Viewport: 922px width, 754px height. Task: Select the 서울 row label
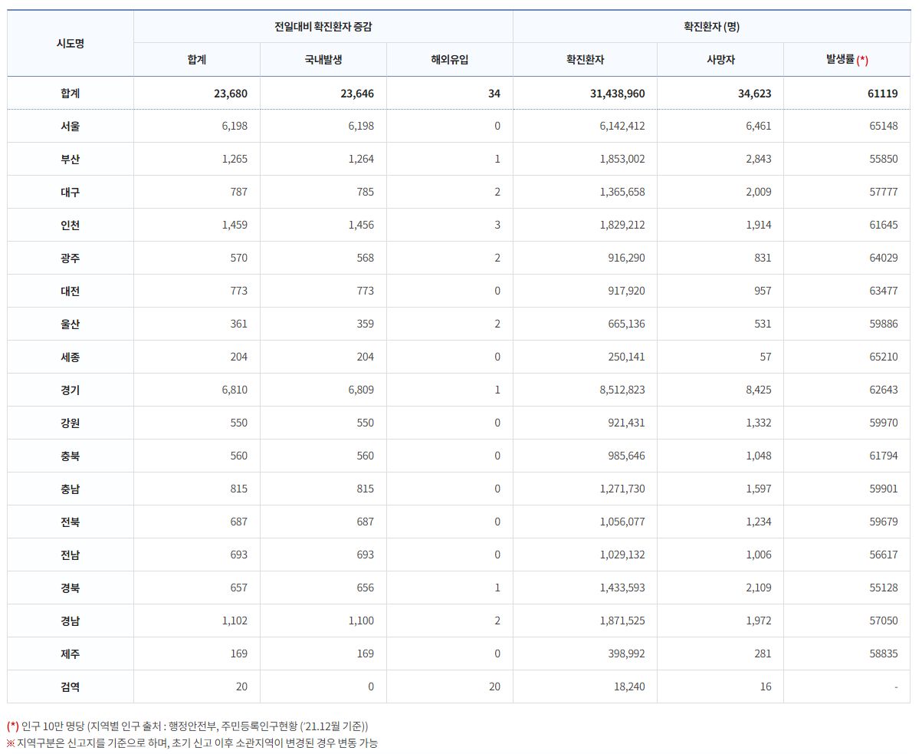(x=71, y=126)
